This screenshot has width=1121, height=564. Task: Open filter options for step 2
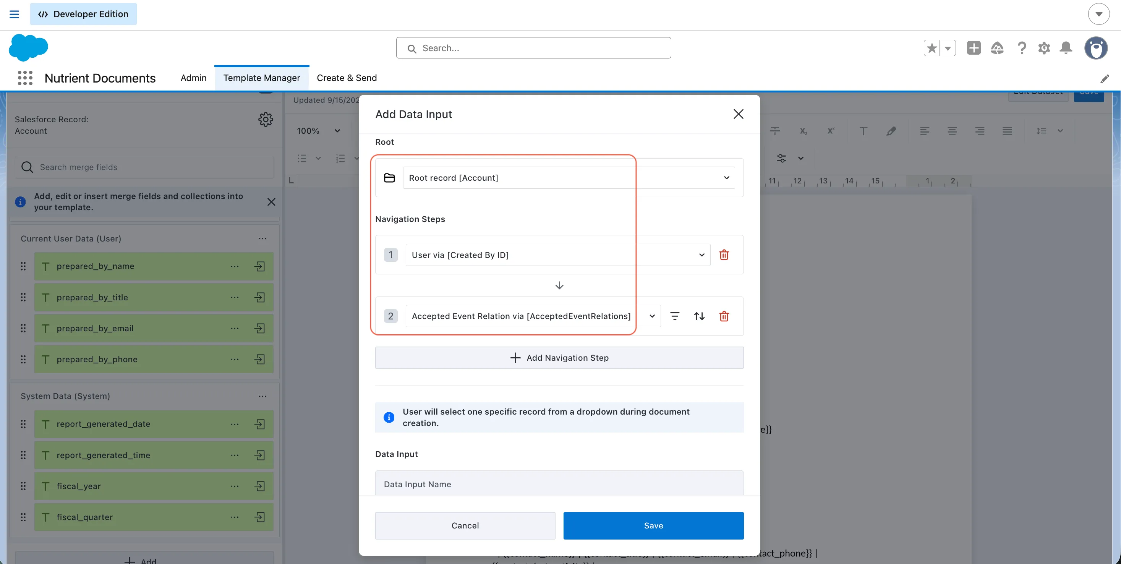tap(674, 316)
